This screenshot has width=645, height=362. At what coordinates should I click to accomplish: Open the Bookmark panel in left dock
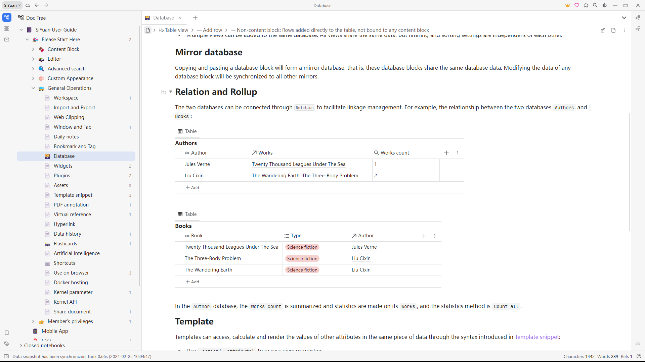click(x=7, y=333)
